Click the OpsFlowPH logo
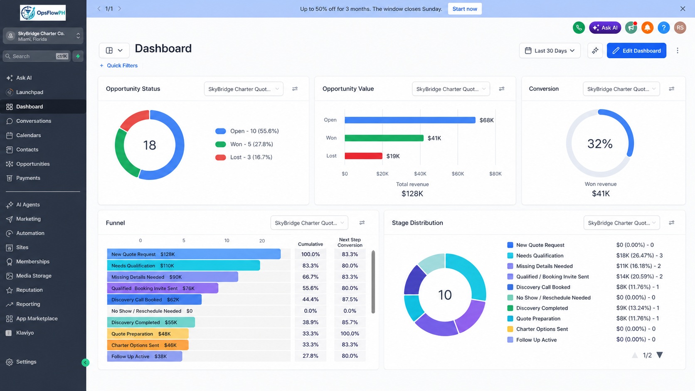 click(x=43, y=13)
